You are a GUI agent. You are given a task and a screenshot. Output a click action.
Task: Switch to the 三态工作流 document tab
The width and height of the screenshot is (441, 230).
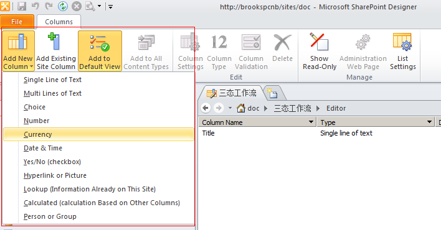[232, 93]
